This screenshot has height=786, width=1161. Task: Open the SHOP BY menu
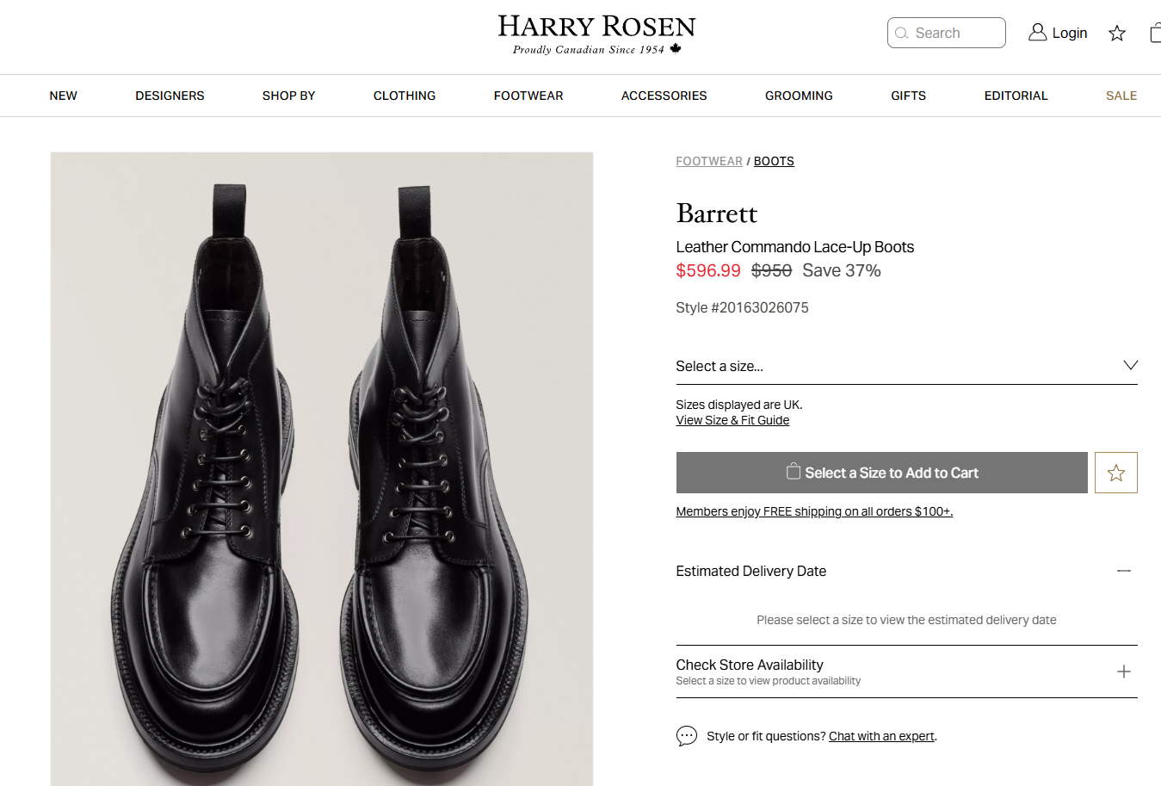[x=289, y=96]
